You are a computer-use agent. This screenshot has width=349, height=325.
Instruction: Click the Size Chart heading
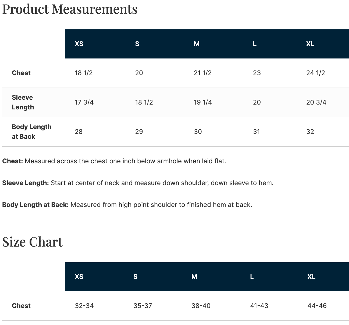tap(32, 241)
